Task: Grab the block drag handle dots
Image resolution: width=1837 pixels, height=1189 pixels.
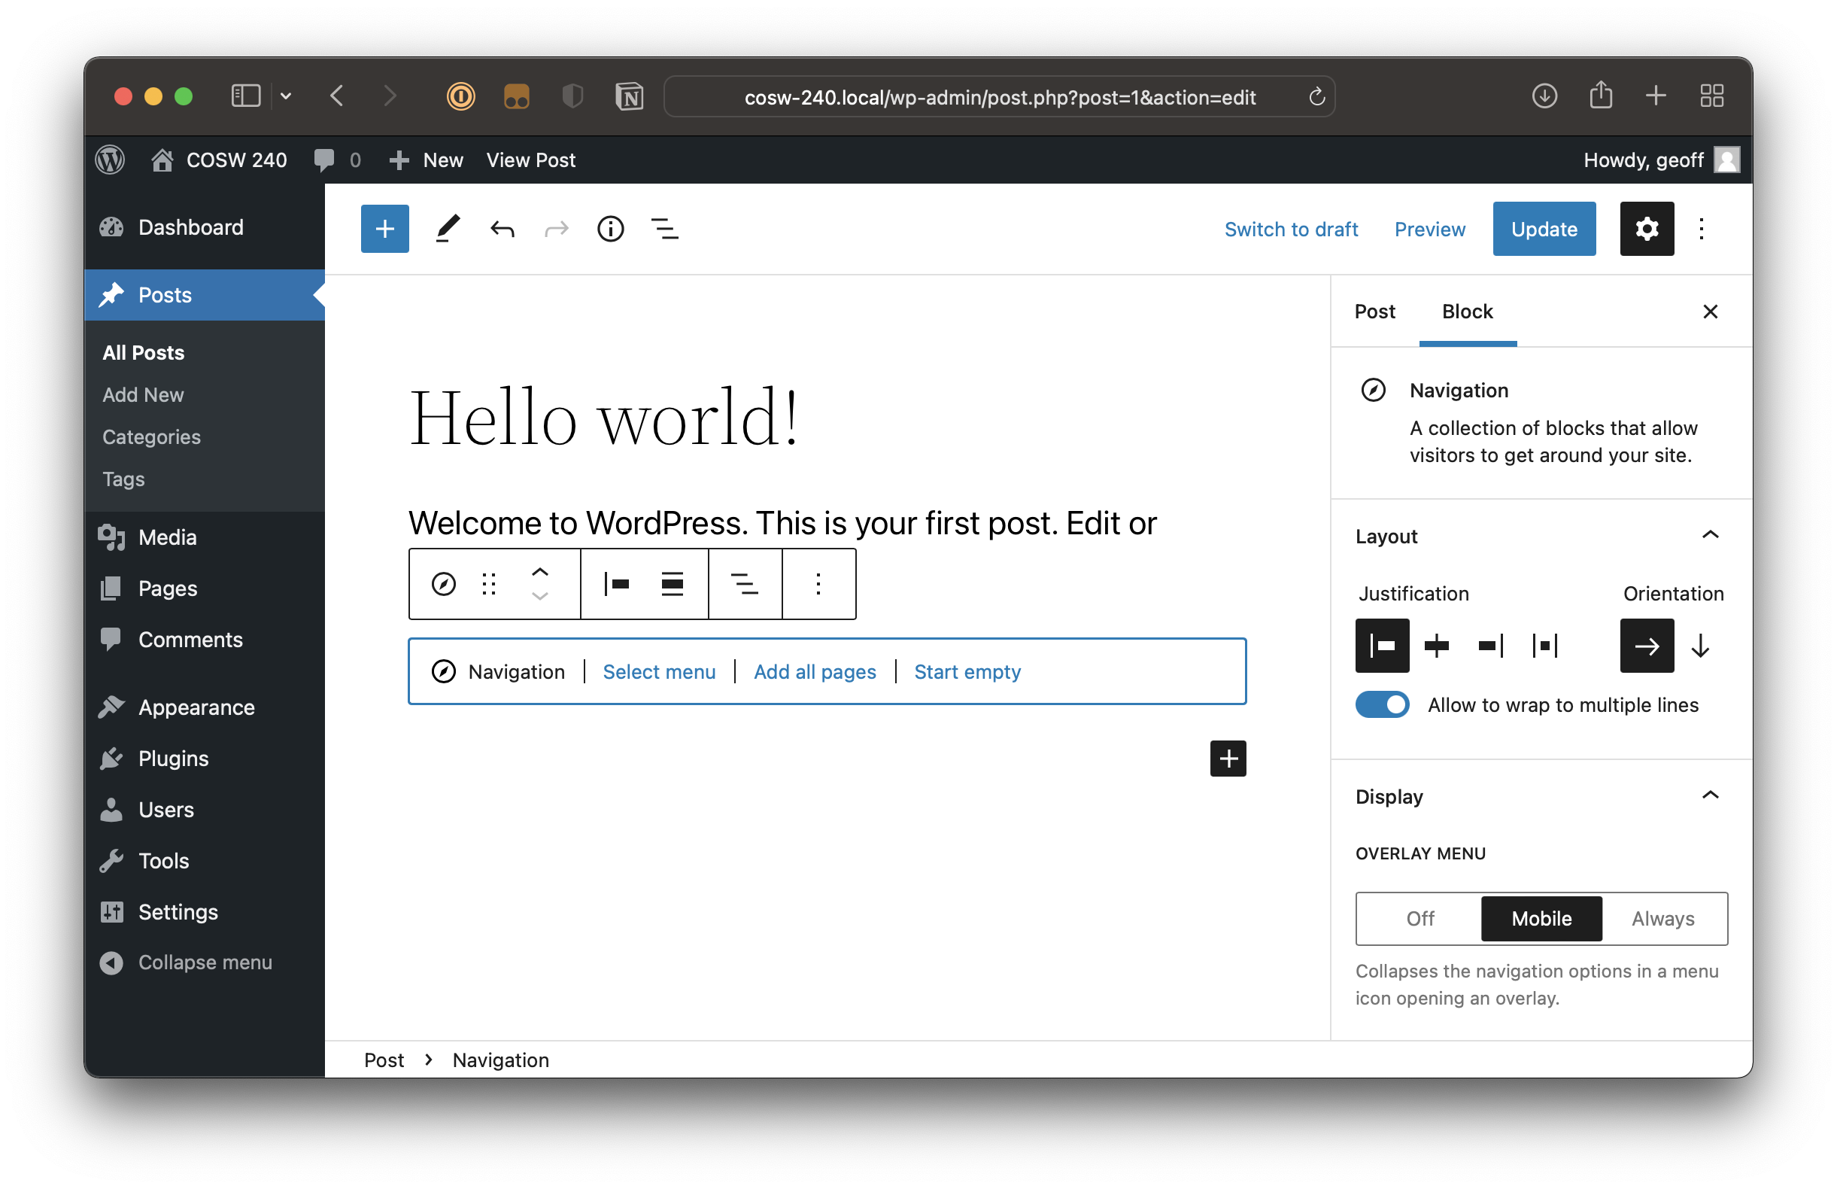Action: tap(488, 584)
